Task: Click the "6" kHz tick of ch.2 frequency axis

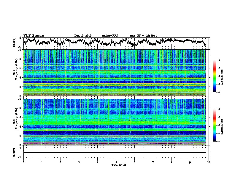Action: click(21, 117)
